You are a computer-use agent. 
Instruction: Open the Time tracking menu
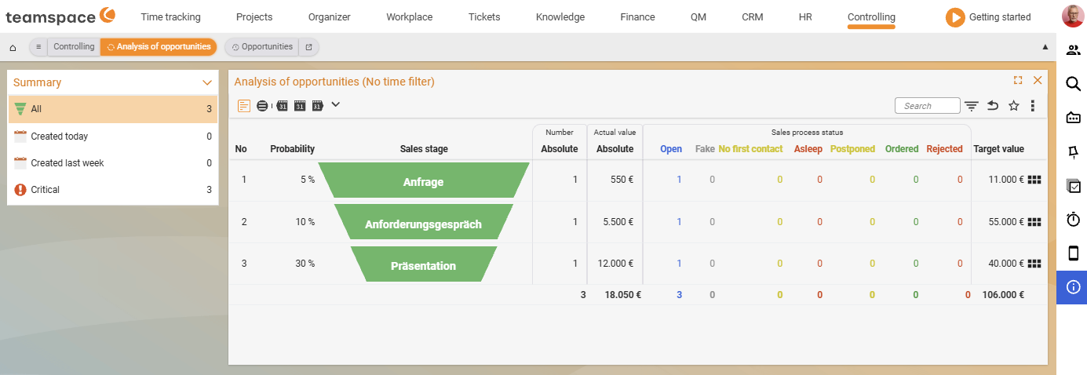tap(170, 16)
